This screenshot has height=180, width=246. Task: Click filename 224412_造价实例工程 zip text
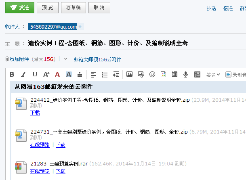pos(110,100)
